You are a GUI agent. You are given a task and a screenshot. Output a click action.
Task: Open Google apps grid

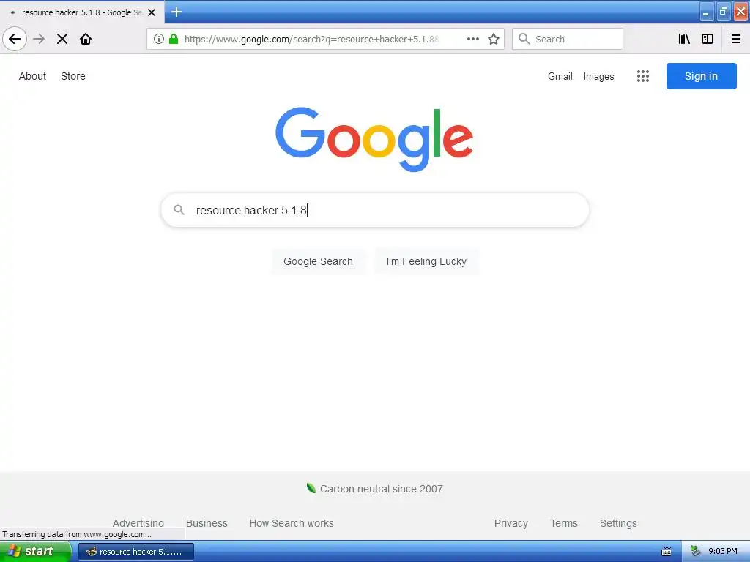[643, 76]
